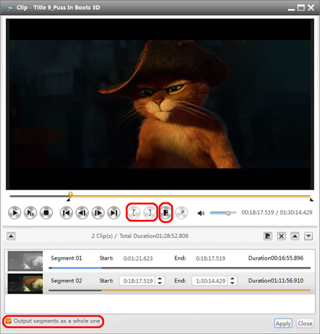Click Segment 01 start time 0:01:21.623

pyautogui.click(x=138, y=258)
